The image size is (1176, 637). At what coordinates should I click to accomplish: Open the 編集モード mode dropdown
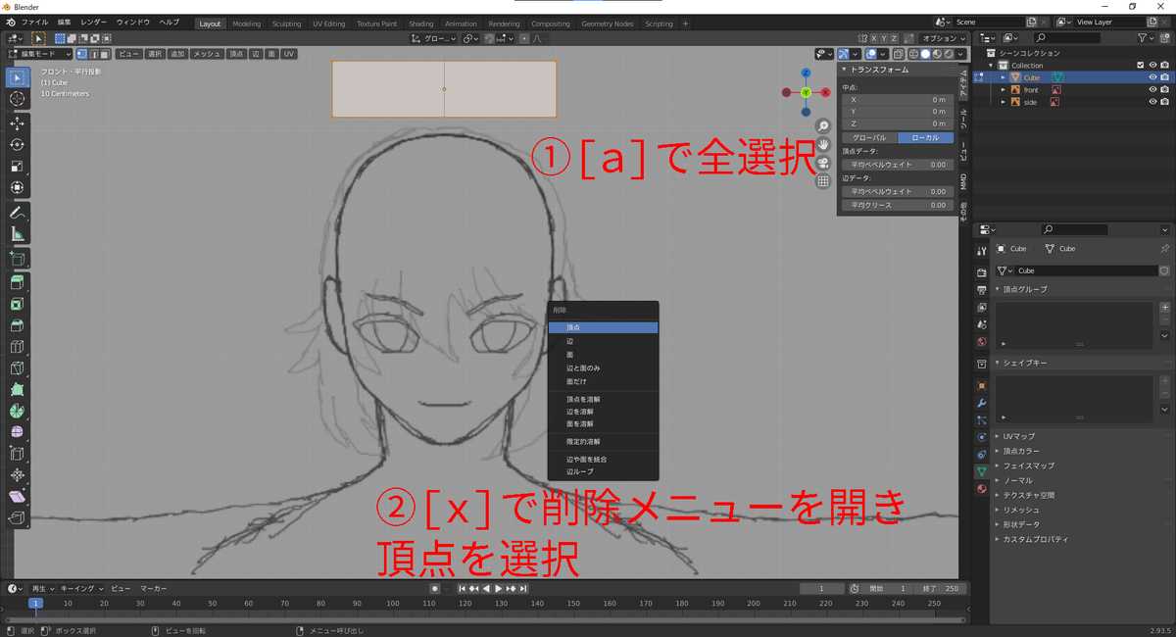pos(41,54)
